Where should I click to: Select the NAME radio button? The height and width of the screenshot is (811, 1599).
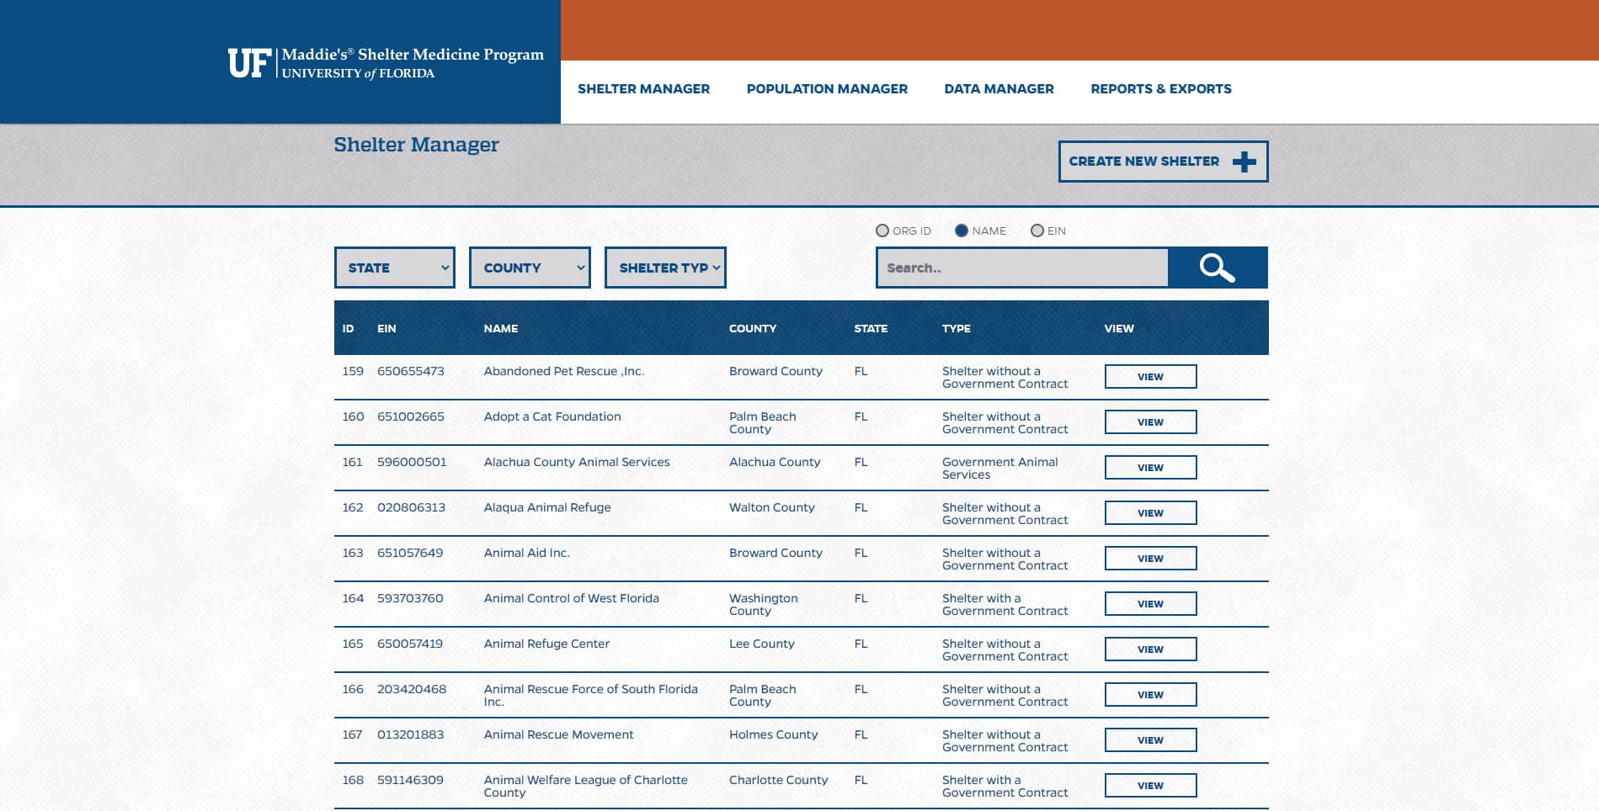[x=962, y=231]
